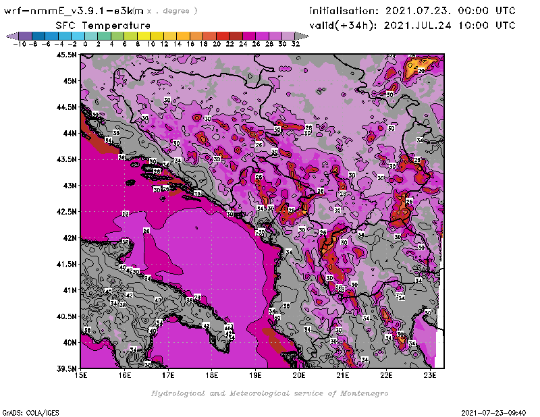
Task: Click the 43.5N latitude axis label
Action: (66, 159)
